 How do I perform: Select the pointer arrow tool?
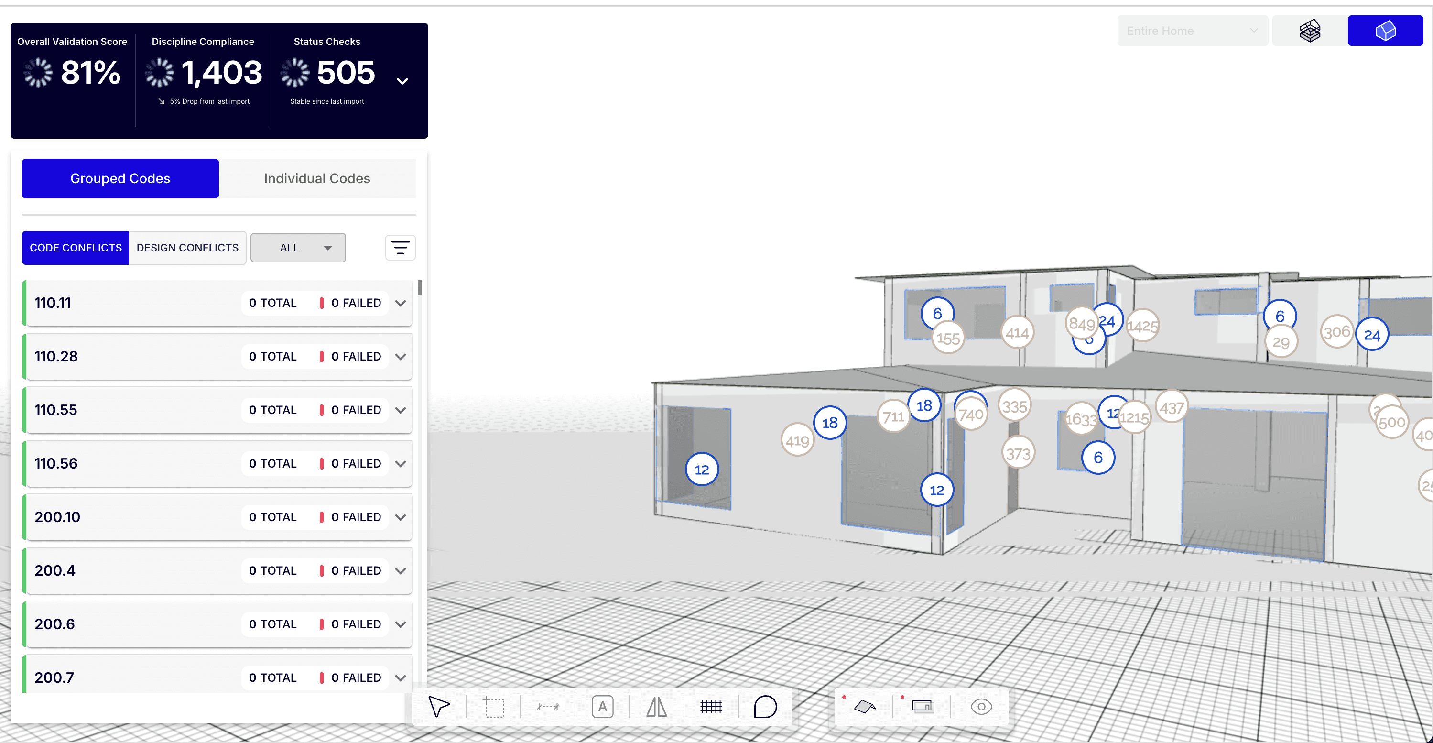pos(438,706)
